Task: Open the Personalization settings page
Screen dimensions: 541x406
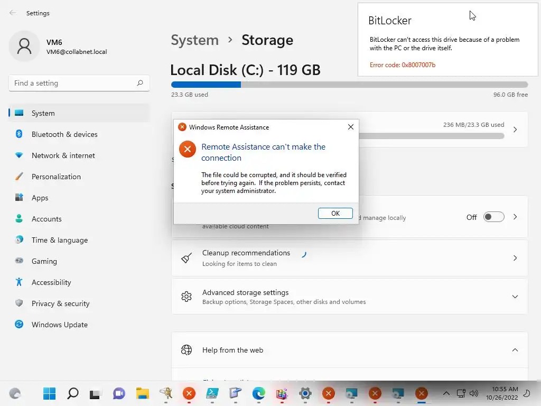Action: pos(56,177)
